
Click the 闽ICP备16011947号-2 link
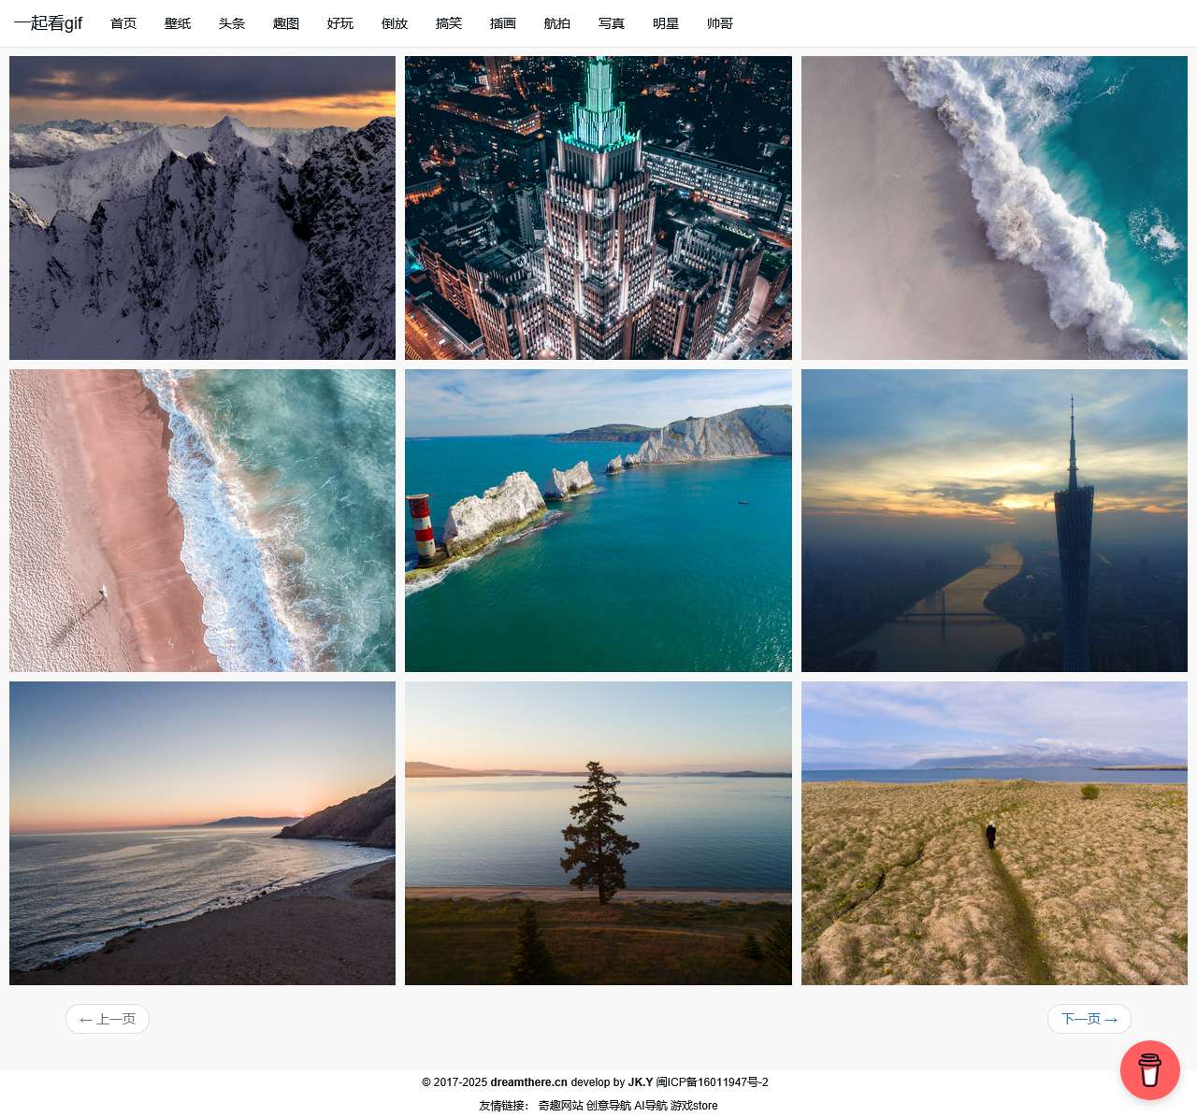(x=712, y=1082)
